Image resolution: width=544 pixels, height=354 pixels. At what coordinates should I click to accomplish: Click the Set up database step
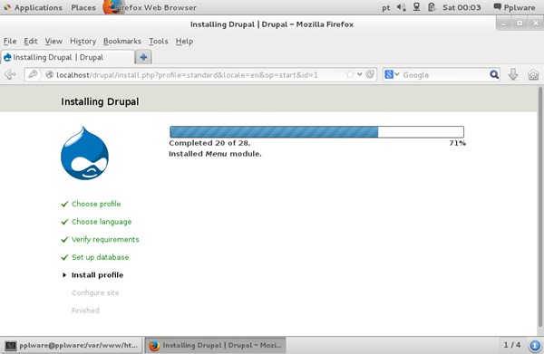click(x=101, y=257)
